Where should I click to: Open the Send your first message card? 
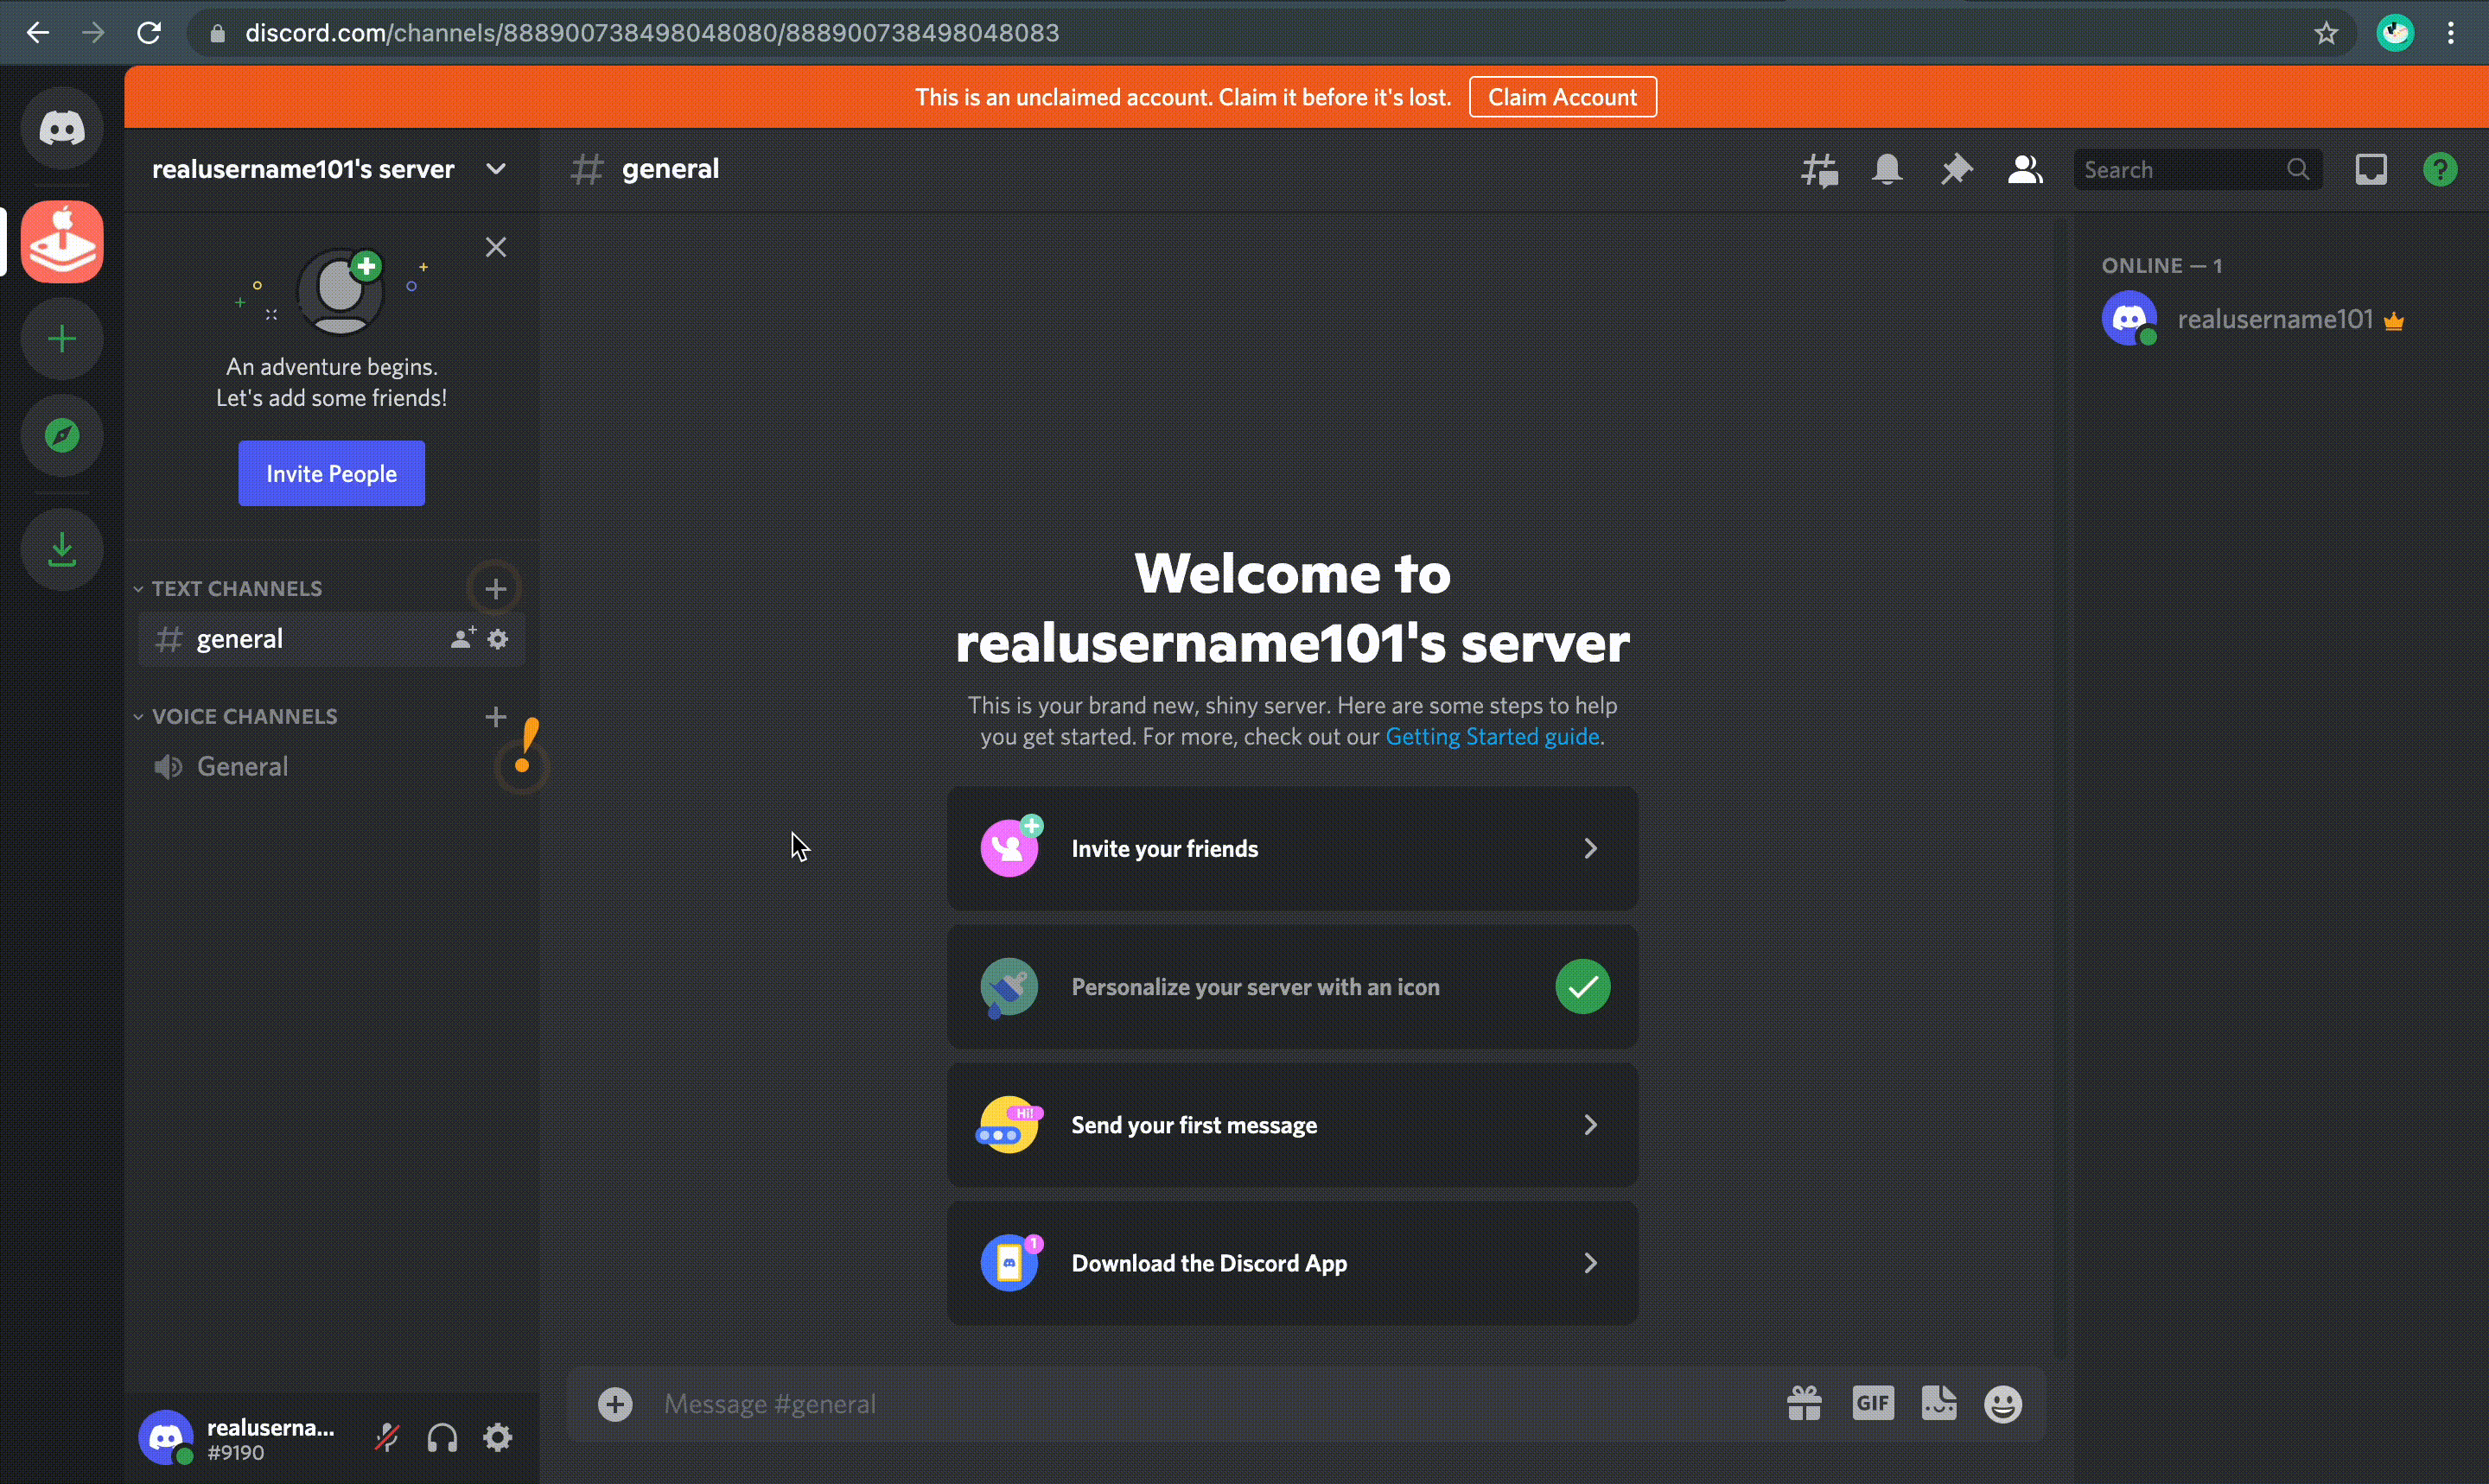tap(1293, 1125)
